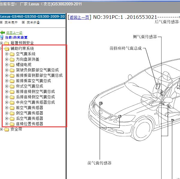
Task: Click the 前排座椅侧空气囊总成 folder icon
Action: click(x=12, y=92)
